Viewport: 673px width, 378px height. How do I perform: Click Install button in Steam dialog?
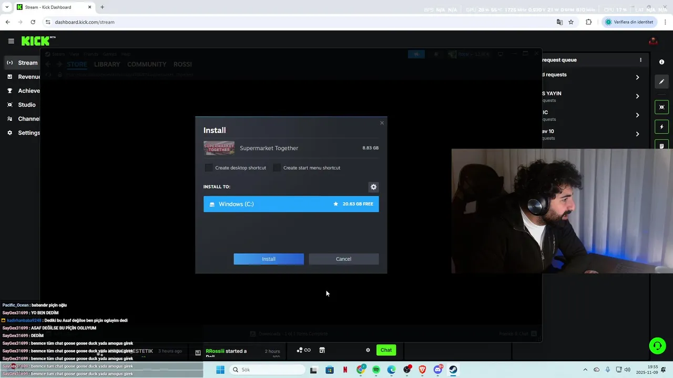[x=269, y=259]
